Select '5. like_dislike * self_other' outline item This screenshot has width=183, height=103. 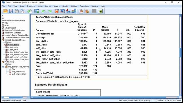tap(18, 55)
